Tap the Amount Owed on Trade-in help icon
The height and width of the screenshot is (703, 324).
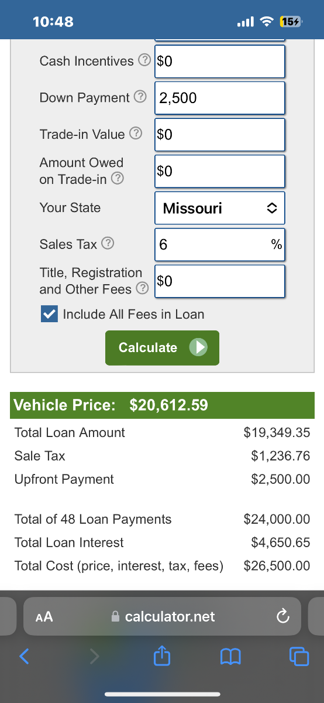(117, 179)
